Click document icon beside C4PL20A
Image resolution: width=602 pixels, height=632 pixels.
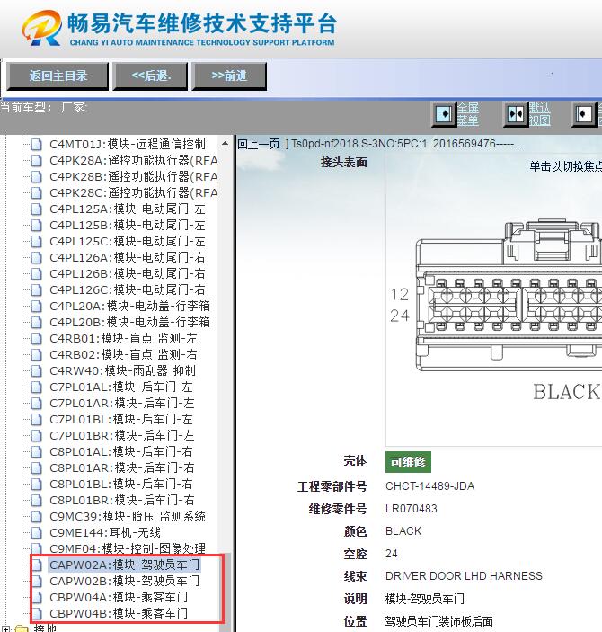click(x=36, y=306)
